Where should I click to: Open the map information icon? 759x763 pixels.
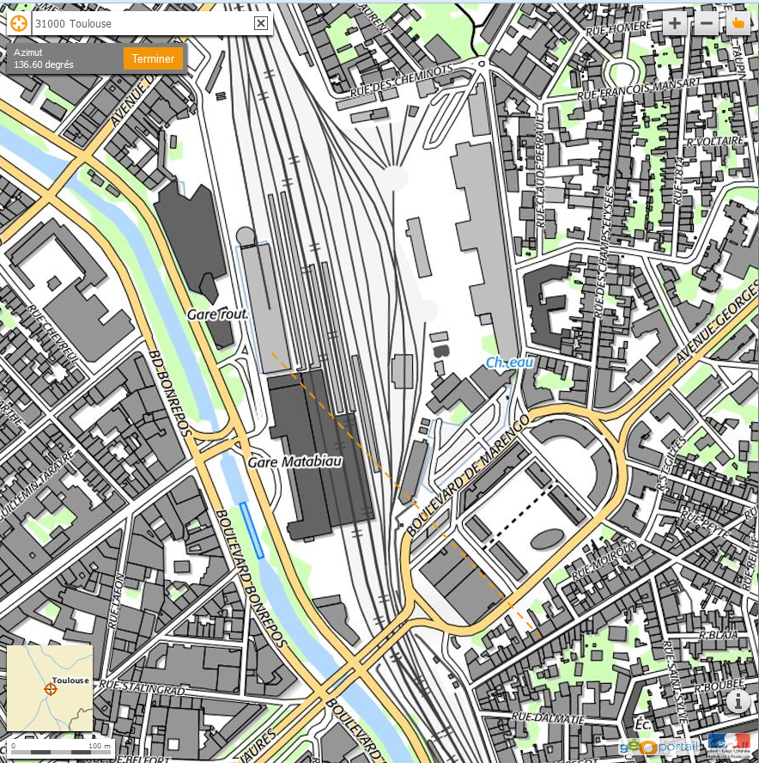tap(738, 701)
